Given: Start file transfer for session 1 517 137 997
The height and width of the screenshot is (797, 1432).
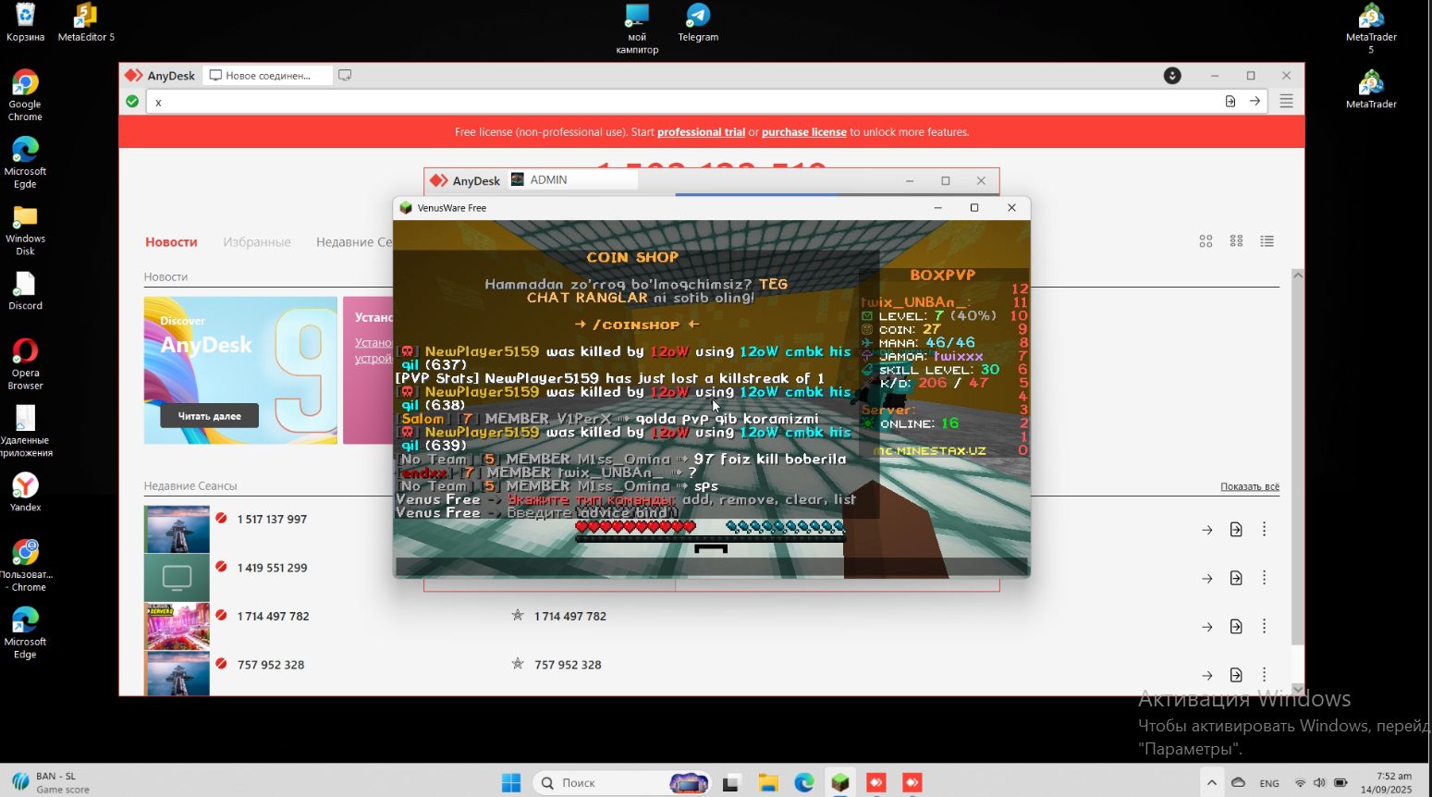Looking at the screenshot, I should pyautogui.click(x=1236, y=529).
